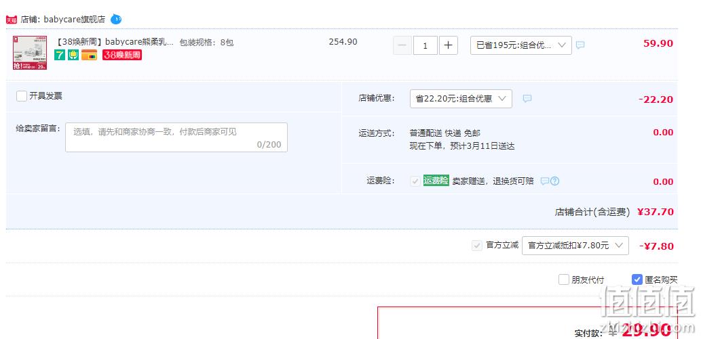Click the 普通配送 快递 免邮 delivery text
The width and height of the screenshot is (701, 339).
445,133
